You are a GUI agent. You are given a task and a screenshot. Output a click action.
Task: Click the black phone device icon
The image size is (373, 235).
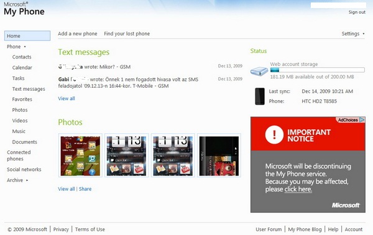pos(260,96)
